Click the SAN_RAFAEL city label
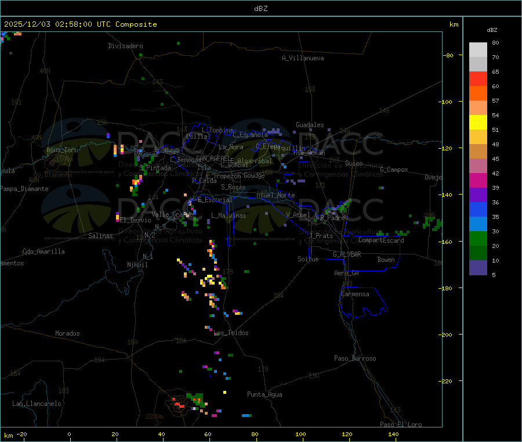This screenshot has width=522, height=442. click(x=213, y=158)
